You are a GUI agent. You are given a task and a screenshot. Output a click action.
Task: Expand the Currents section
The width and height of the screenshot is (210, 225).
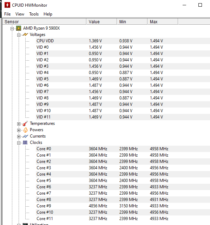19,136
